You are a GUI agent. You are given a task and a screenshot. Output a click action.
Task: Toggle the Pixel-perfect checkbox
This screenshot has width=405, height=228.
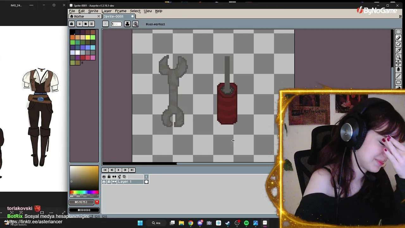point(153,24)
